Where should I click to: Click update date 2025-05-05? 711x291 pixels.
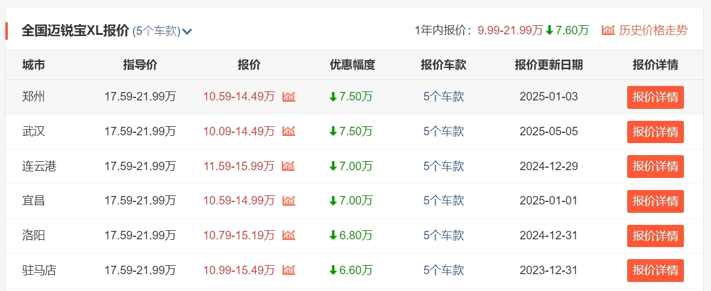(x=549, y=132)
